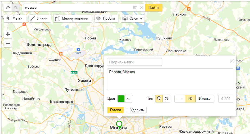
Task: Click the Найти search button
Action: point(154,8)
